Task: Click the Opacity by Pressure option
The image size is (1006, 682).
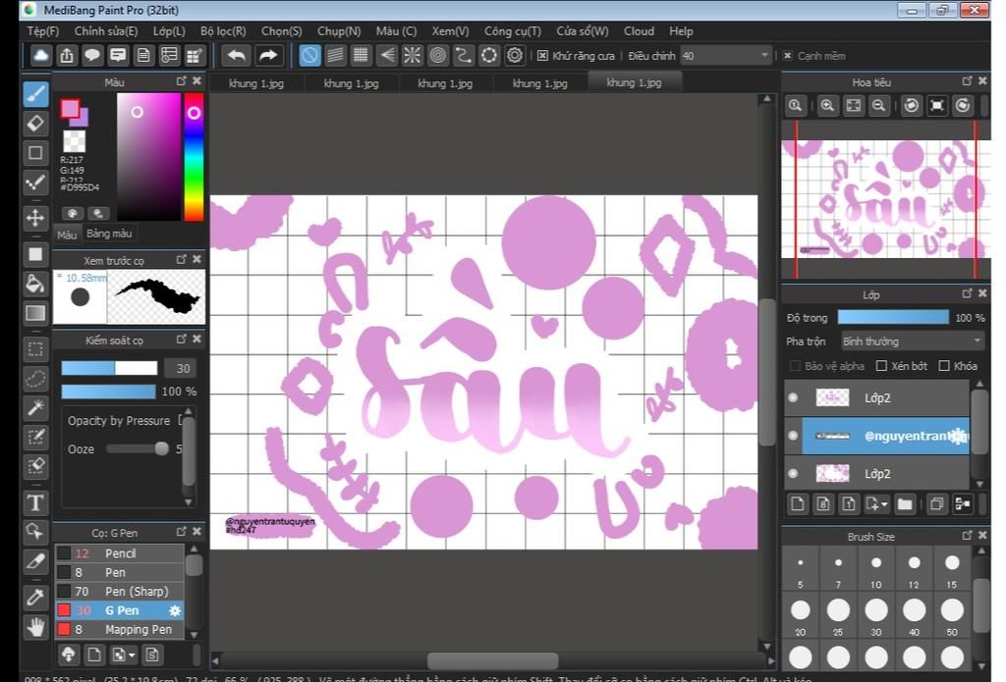Action: [x=119, y=420]
